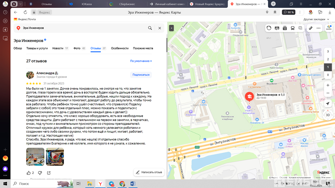
Task: Open the Фото tab
Action: [x=79, y=48]
